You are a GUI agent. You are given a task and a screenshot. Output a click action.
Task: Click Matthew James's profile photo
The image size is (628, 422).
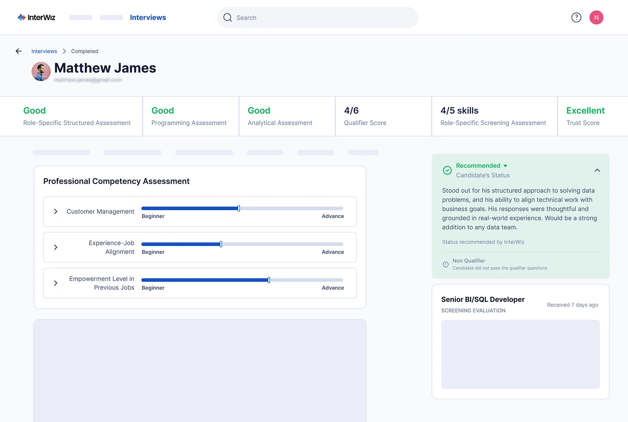(41, 72)
